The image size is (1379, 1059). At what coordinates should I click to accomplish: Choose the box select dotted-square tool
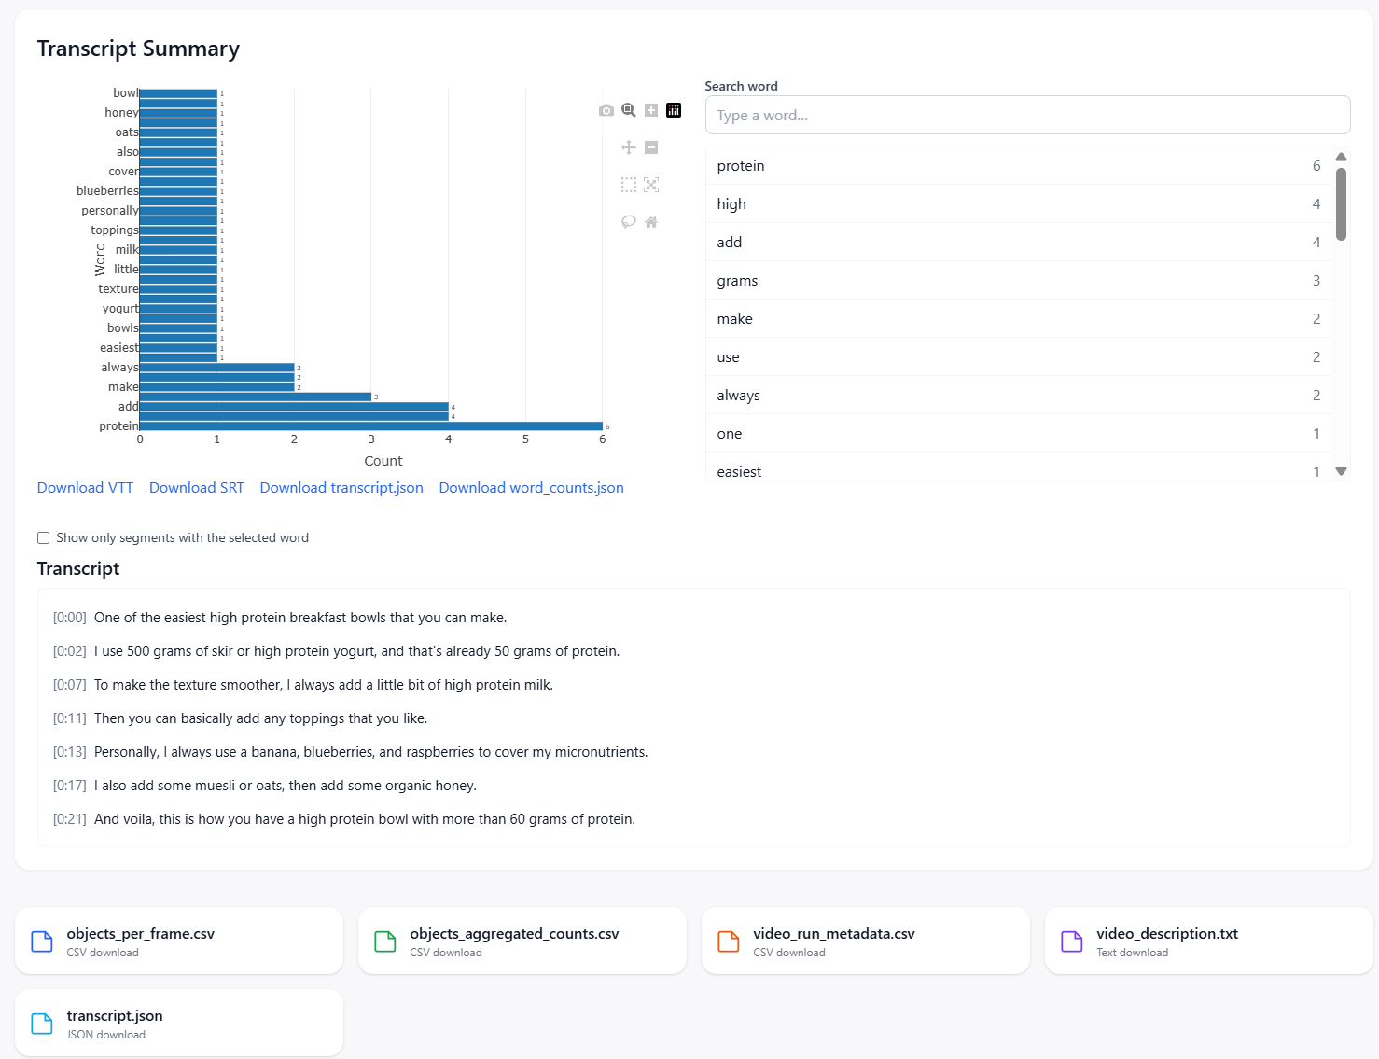[629, 185]
